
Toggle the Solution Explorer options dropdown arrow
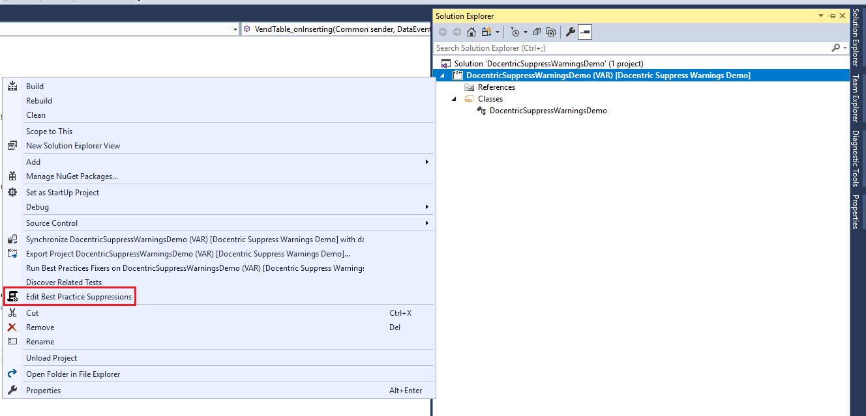pyautogui.click(x=820, y=15)
